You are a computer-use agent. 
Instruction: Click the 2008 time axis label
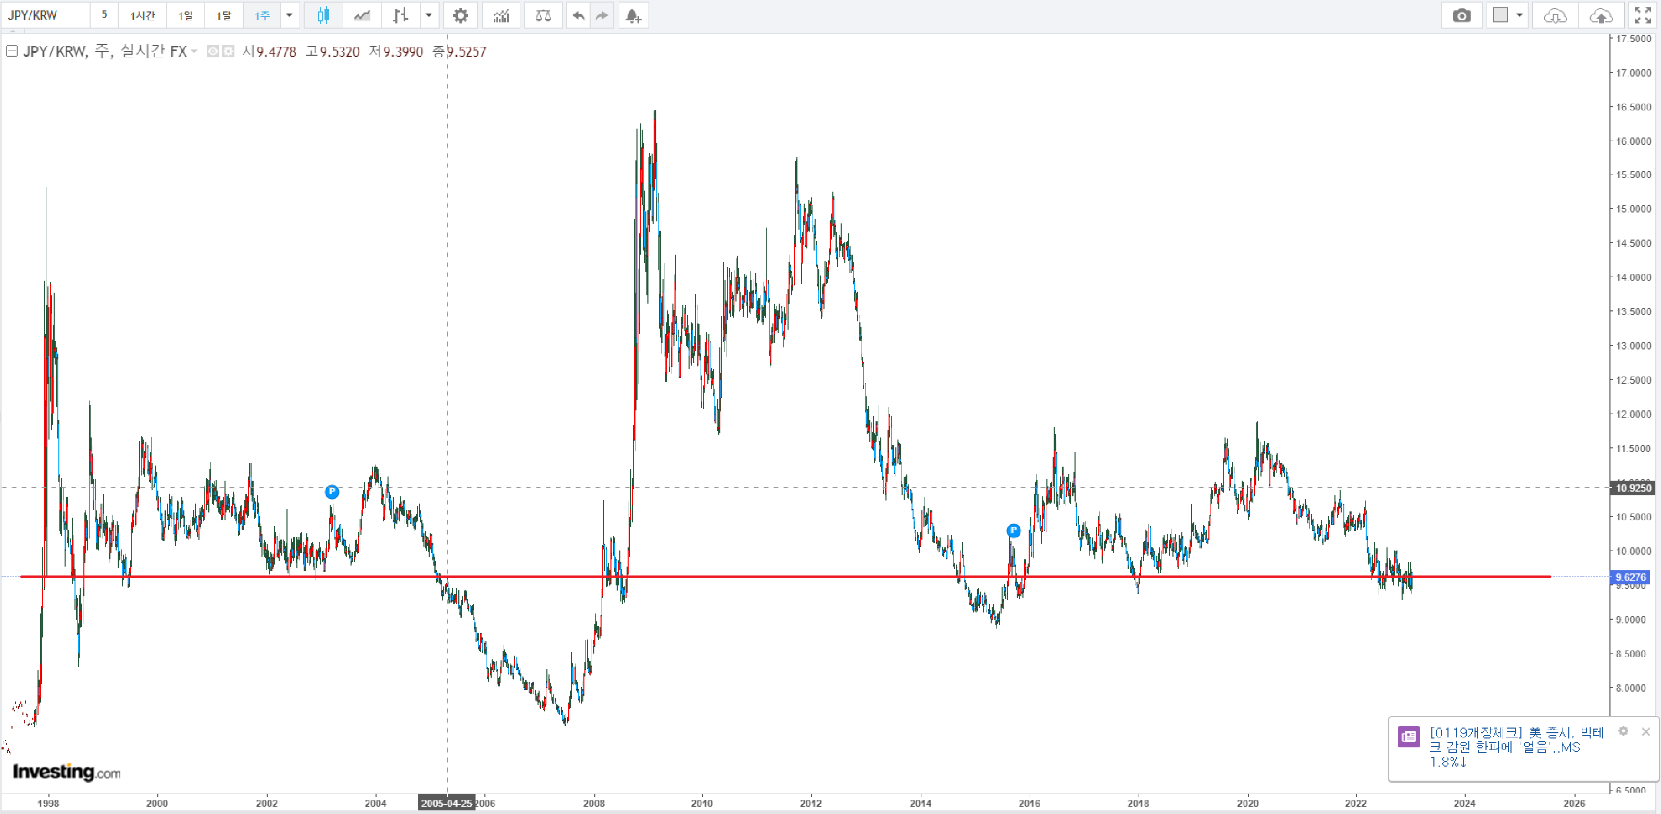(594, 803)
